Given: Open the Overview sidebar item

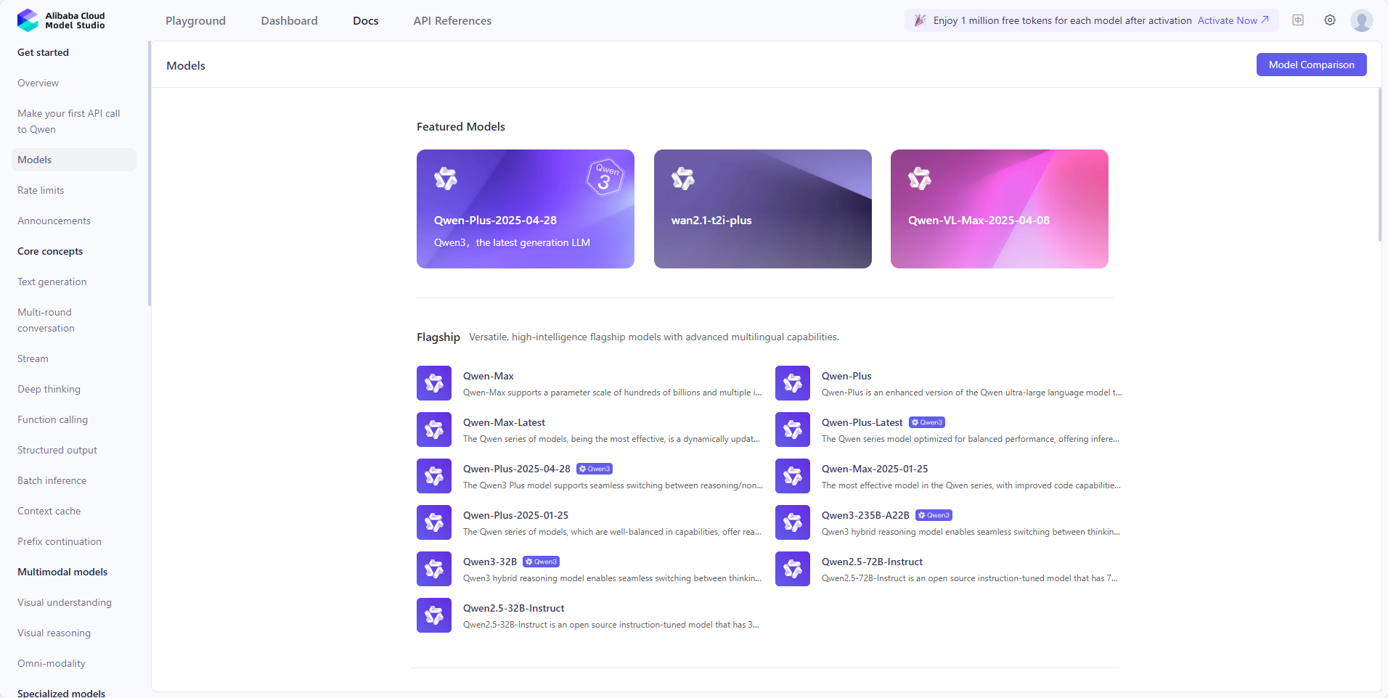Looking at the screenshot, I should coord(73,83).
